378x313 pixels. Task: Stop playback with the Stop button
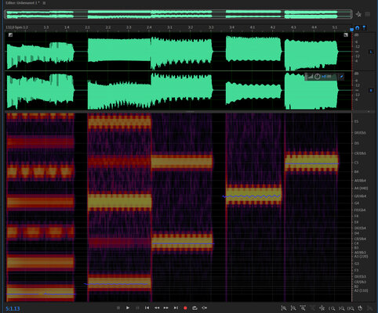[118, 308]
